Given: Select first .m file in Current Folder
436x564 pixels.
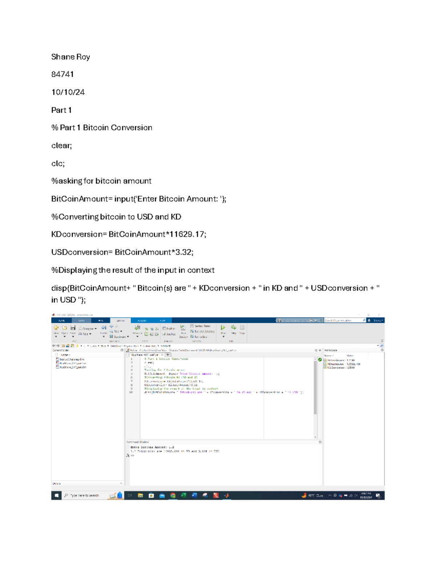Looking at the screenshot, I should click(70, 359).
